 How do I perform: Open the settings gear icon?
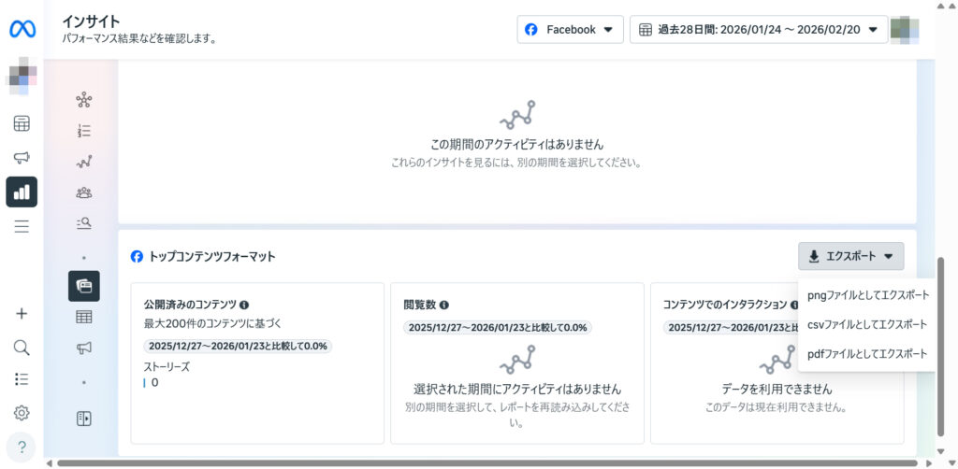tap(22, 413)
